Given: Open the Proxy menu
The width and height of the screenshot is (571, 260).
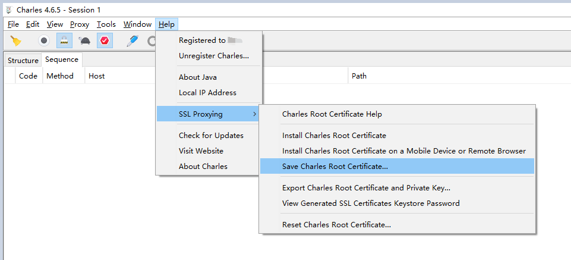Looking at the screenshot, I should [x=80, y=24].
